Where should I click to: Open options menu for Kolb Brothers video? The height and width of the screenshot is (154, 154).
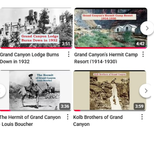coord(142,117)
